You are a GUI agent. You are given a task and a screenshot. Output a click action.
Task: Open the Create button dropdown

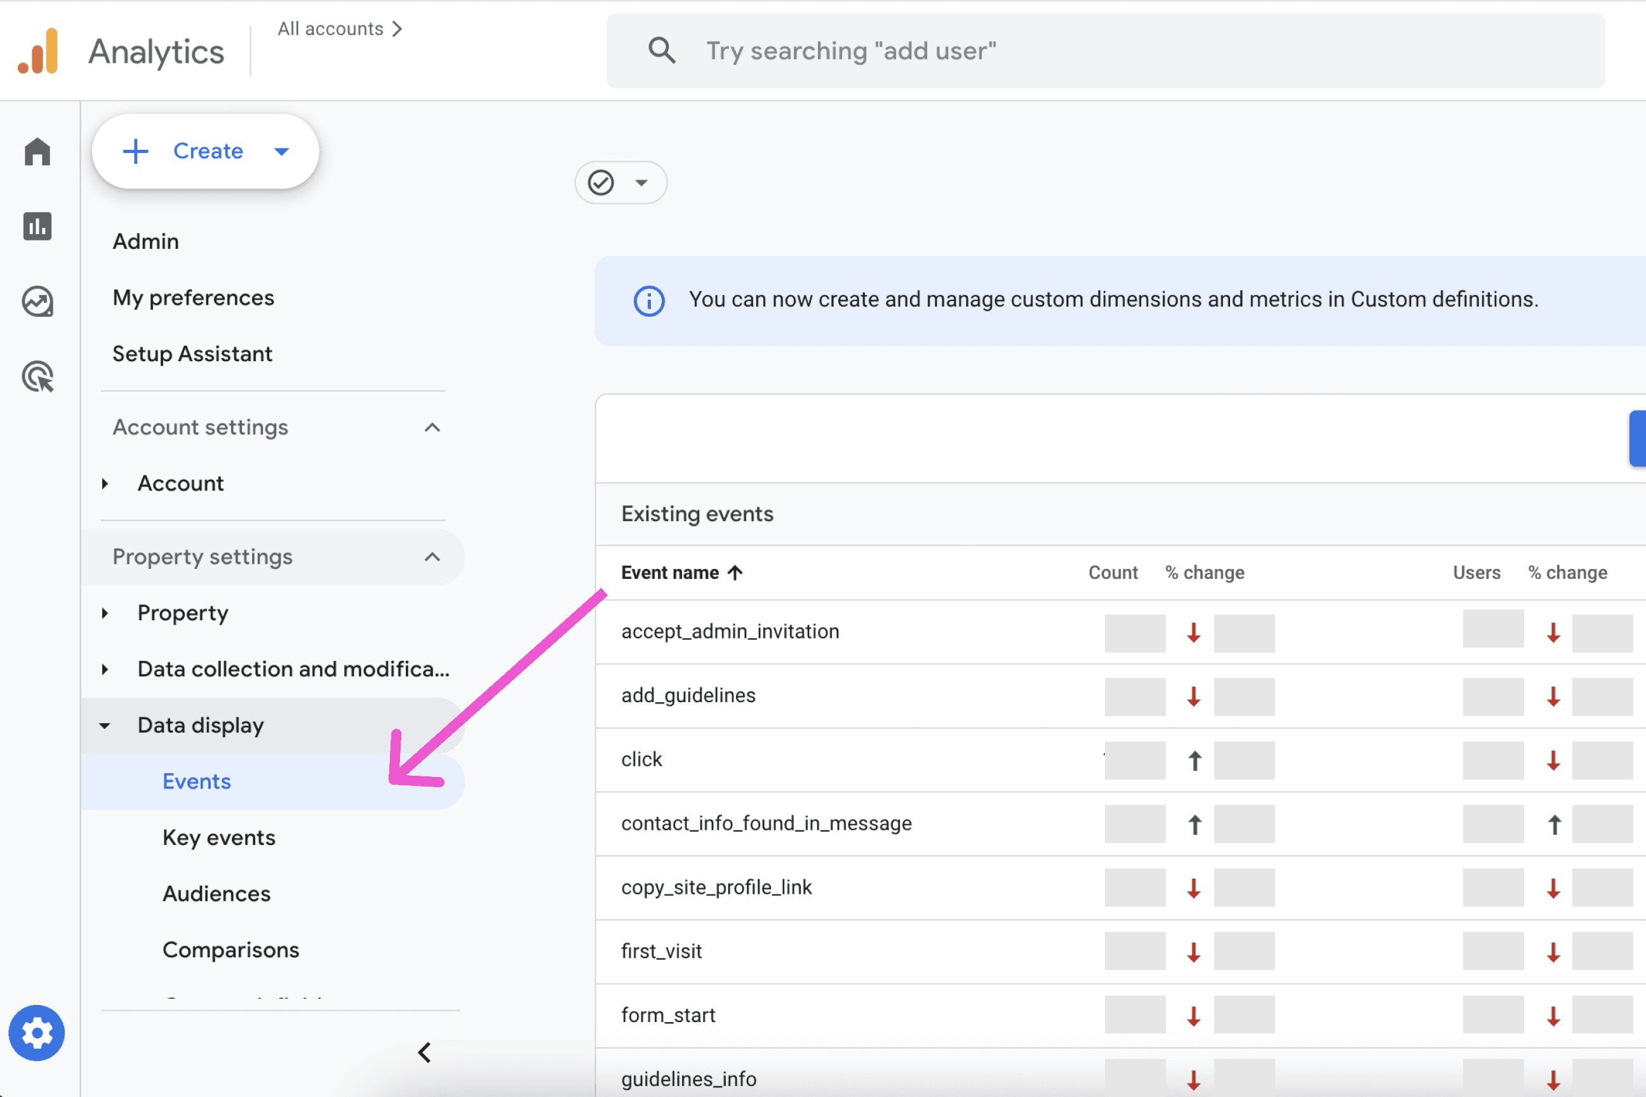(281, 151)
